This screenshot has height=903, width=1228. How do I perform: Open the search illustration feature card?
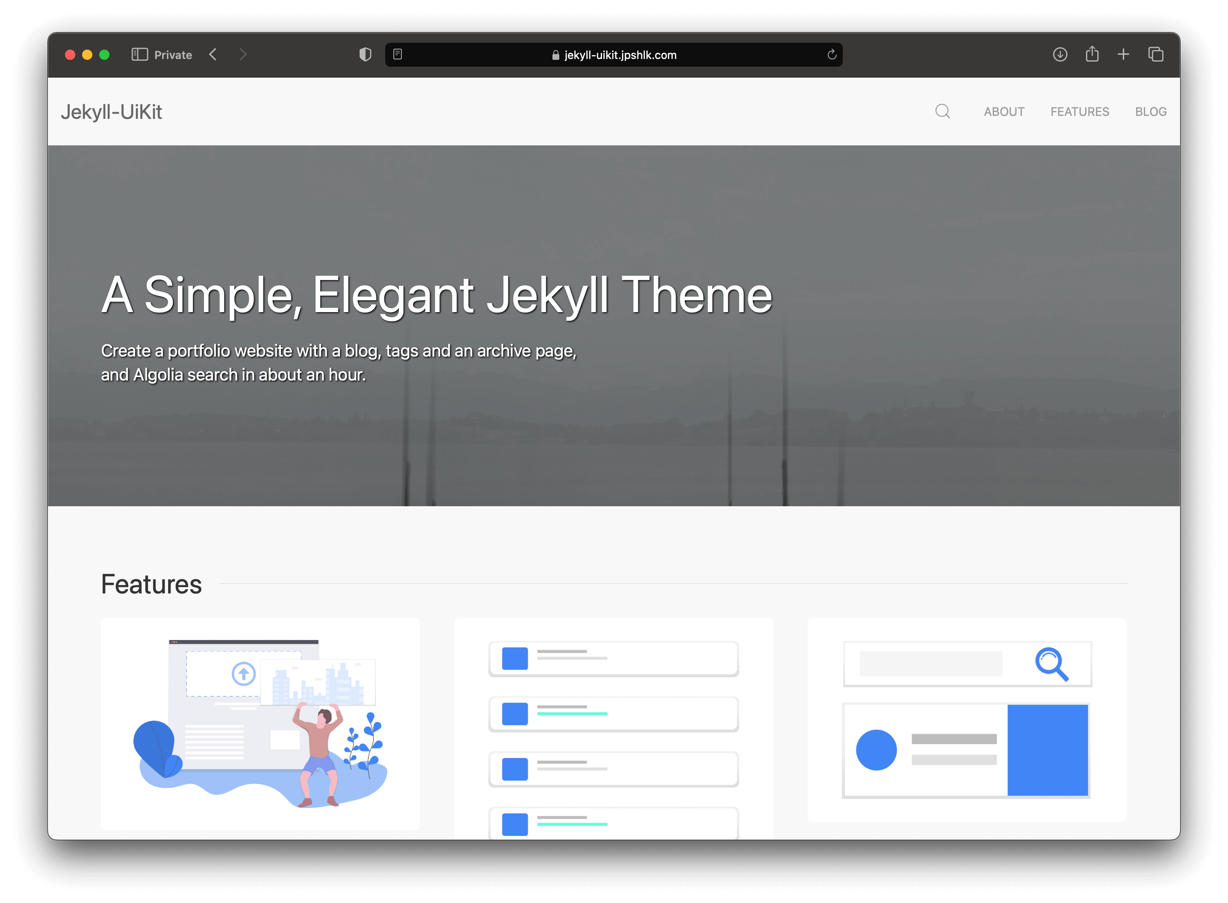[x=967, y=720]
